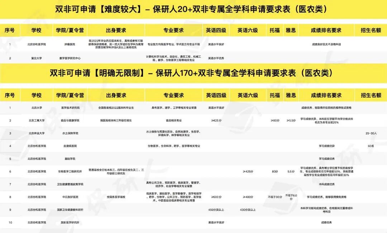Select the ≥500分 CET-4 cell
Viewport: 387px width, 233px height.
(x=216, y=197)
